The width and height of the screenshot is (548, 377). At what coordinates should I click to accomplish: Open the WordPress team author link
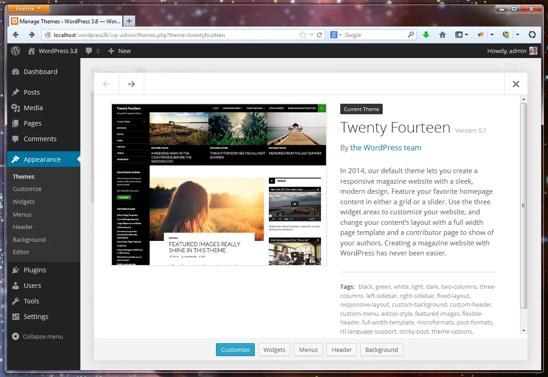[x=386, y=148]
